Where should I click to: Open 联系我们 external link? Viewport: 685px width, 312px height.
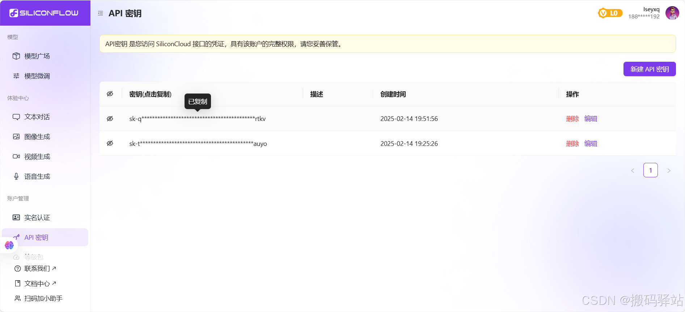point(40,268)
